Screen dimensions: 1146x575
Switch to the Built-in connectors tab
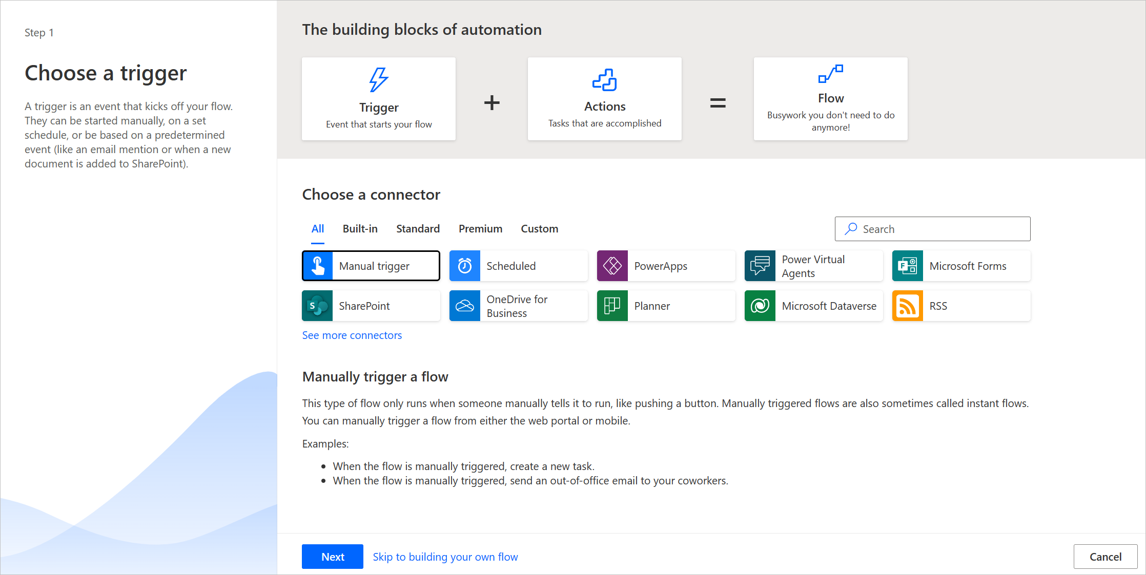coord(359,228)
